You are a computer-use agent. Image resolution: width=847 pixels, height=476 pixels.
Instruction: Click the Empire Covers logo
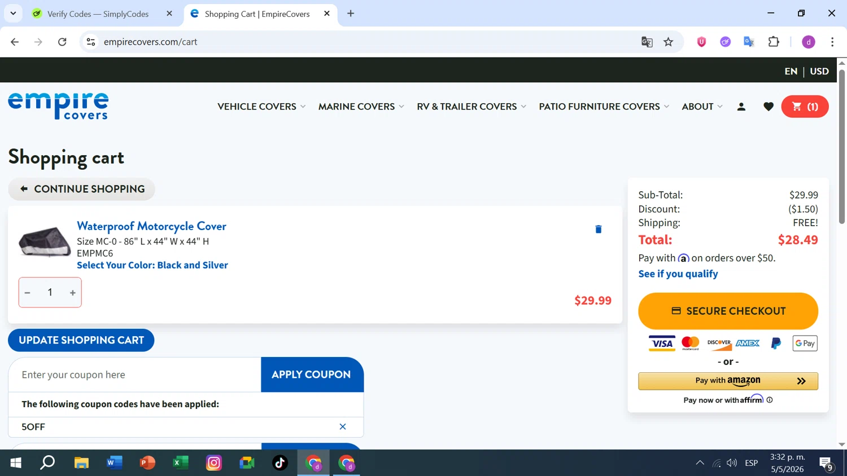[58, 106]
